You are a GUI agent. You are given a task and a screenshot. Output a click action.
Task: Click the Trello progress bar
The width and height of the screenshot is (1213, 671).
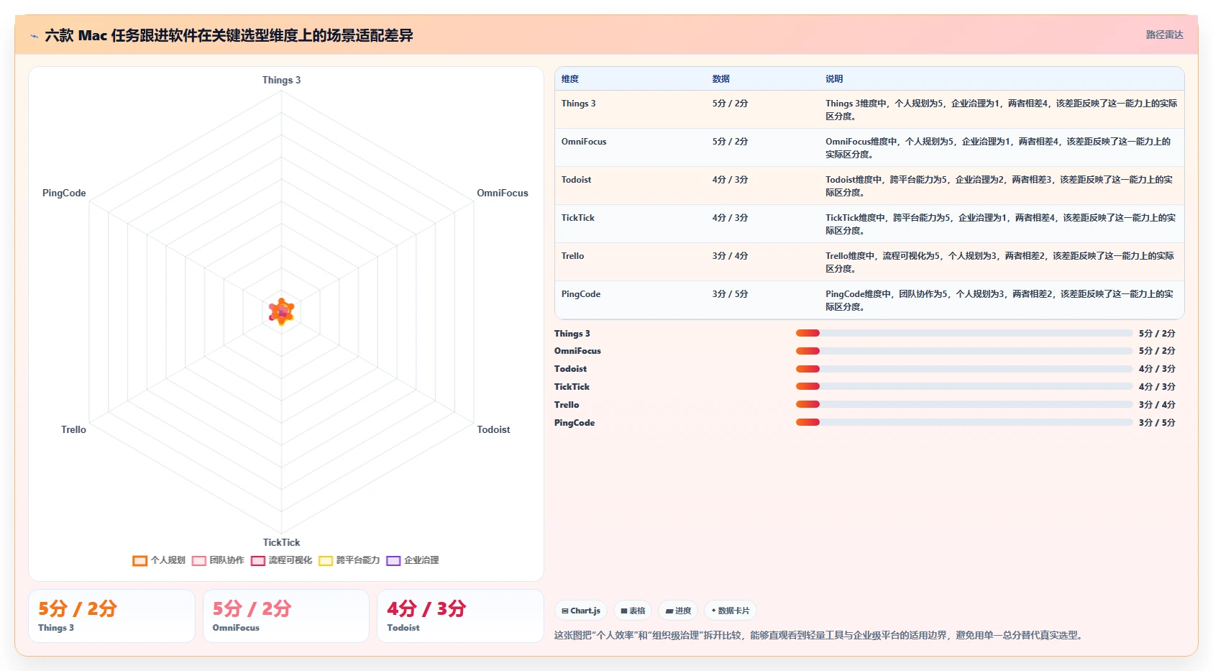pyautogui.click(x=964, y=405)
